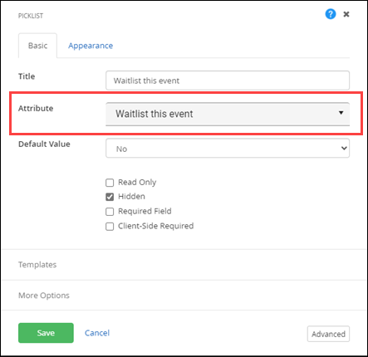Click the Attribute dropdown arrow icon

[341, 113]
